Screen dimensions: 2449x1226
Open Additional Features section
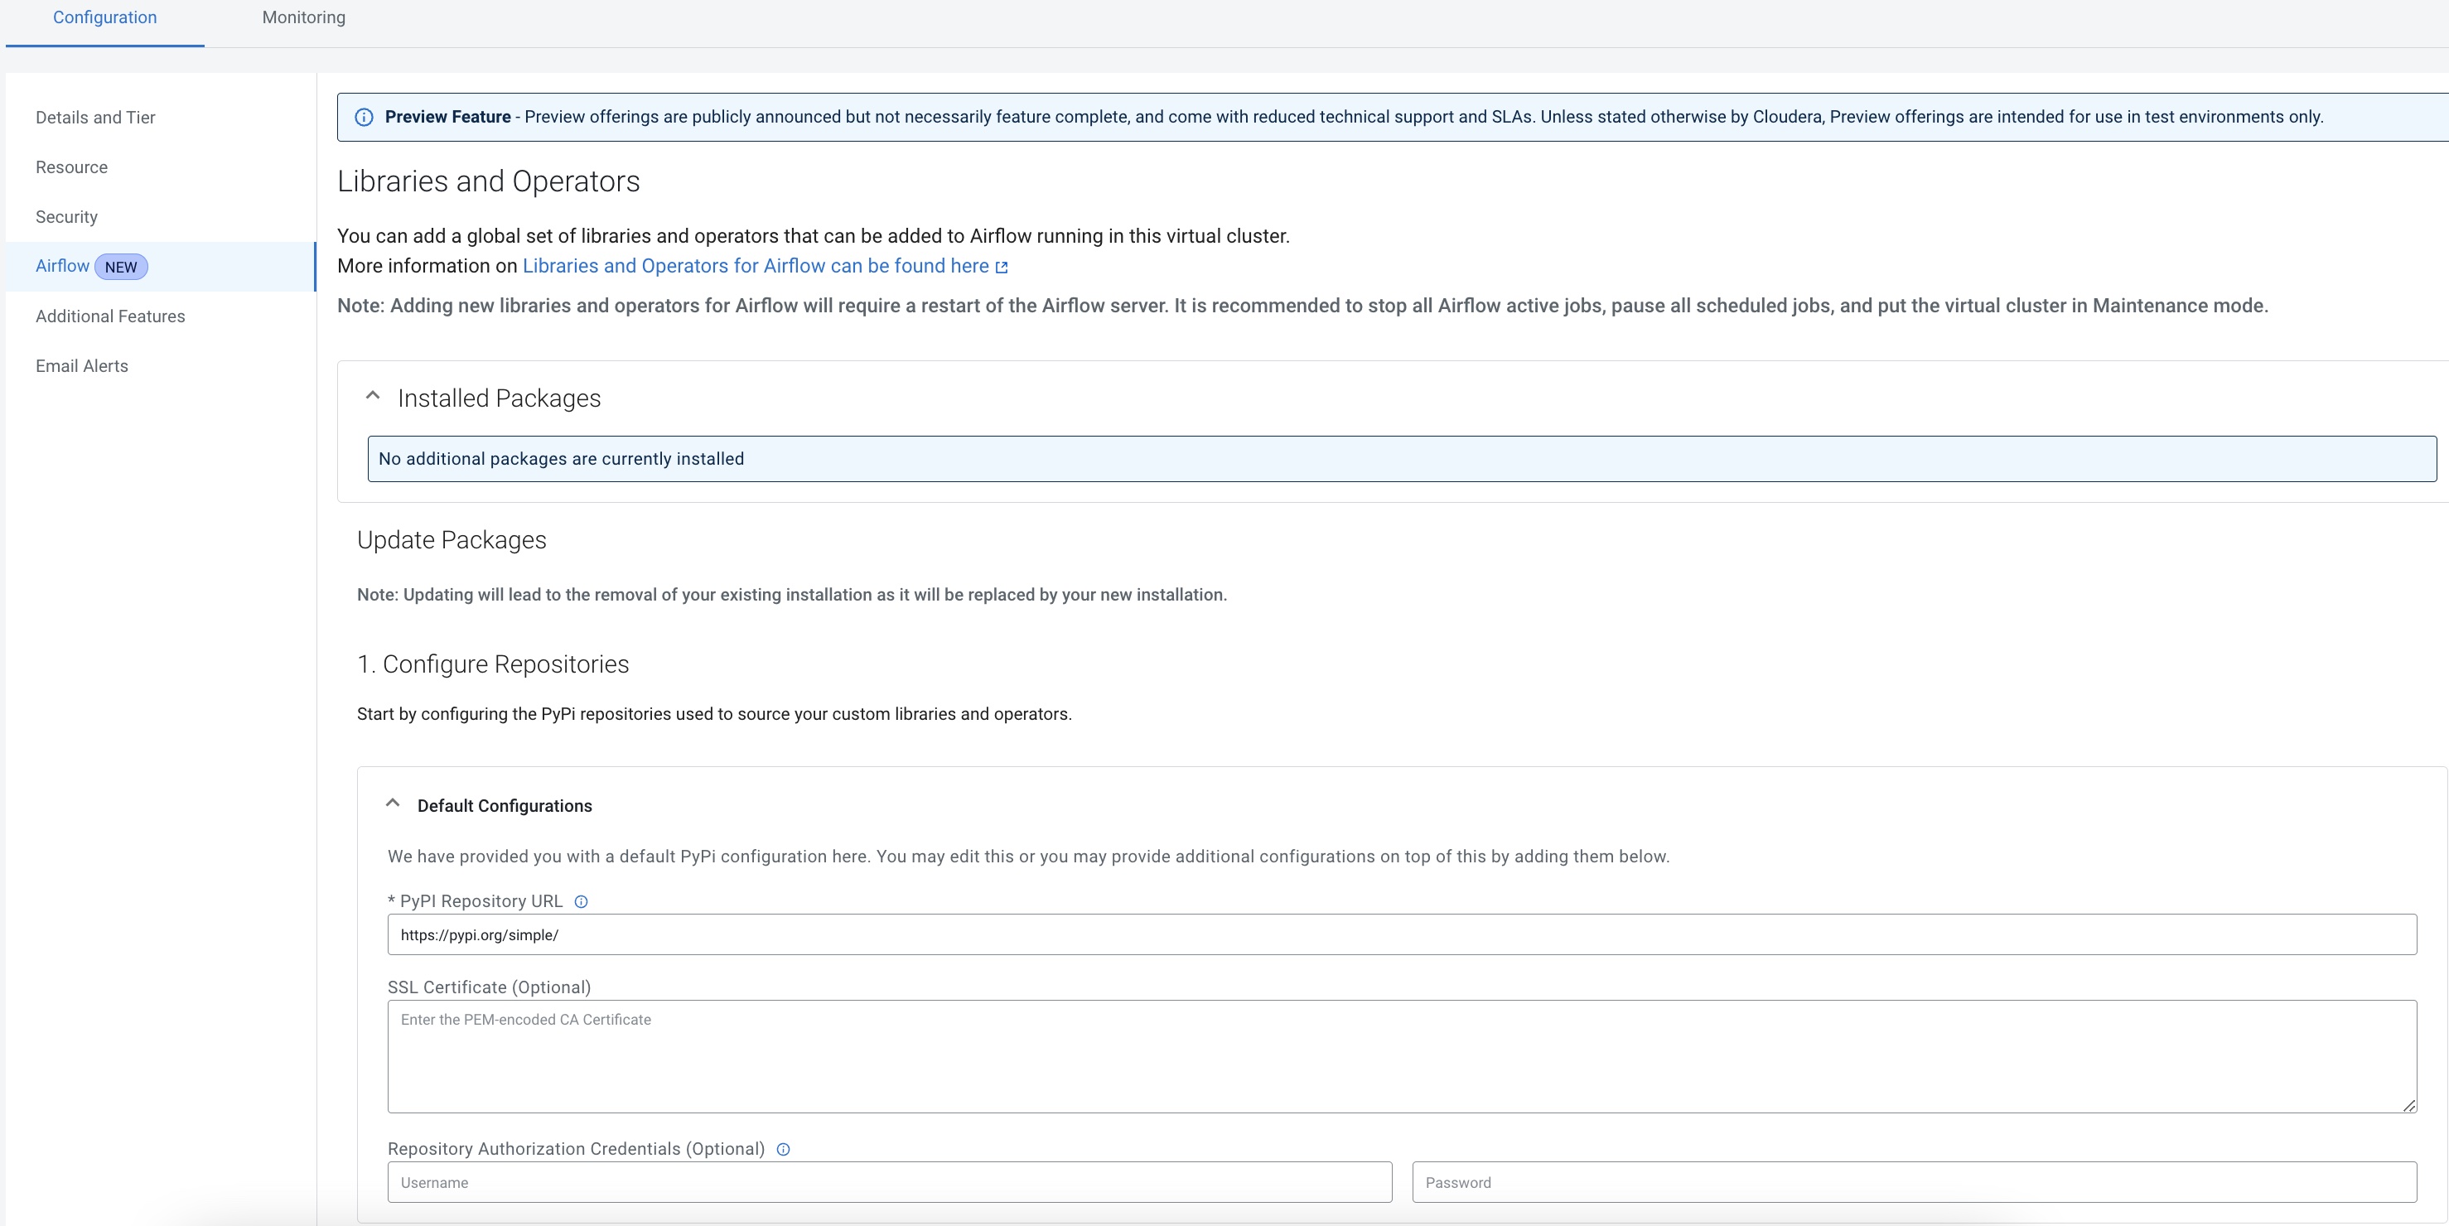coord(110,316)
